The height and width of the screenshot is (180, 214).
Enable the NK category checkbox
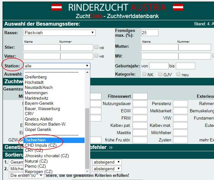pos(144,74)
